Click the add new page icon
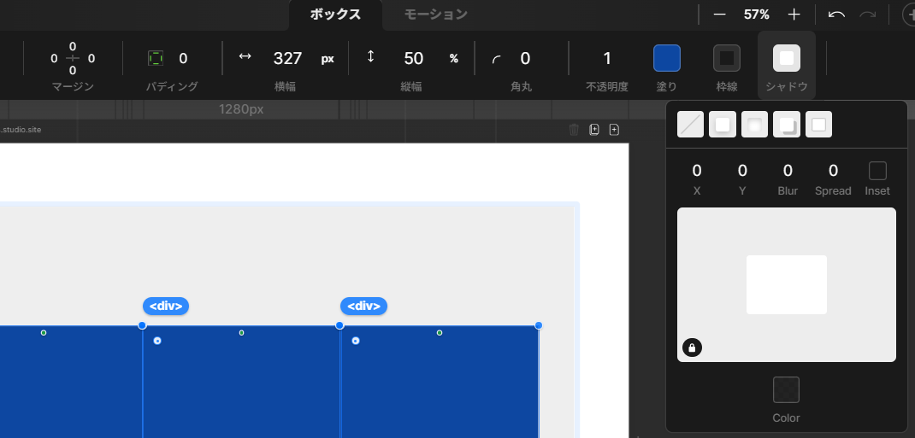 tap(614, 129)
